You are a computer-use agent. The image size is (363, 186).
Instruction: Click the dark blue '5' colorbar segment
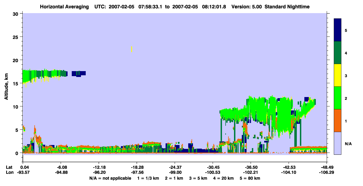[338, 30]
